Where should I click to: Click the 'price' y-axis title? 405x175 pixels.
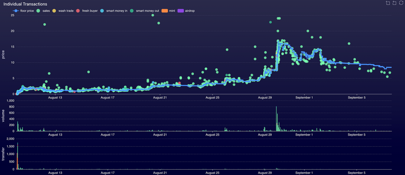coord(4,54)
